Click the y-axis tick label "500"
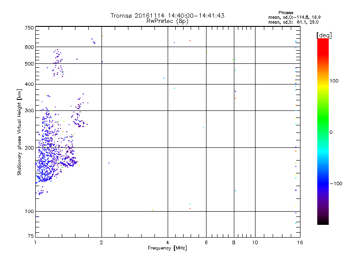353x264 pixels. 29,64
